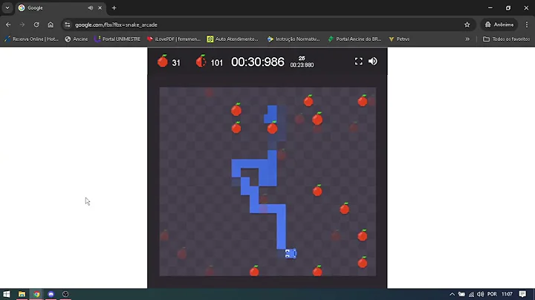Screen dimensions: 535x300
Task: Open the clock showing 11:07
Action: pos(507,294)
